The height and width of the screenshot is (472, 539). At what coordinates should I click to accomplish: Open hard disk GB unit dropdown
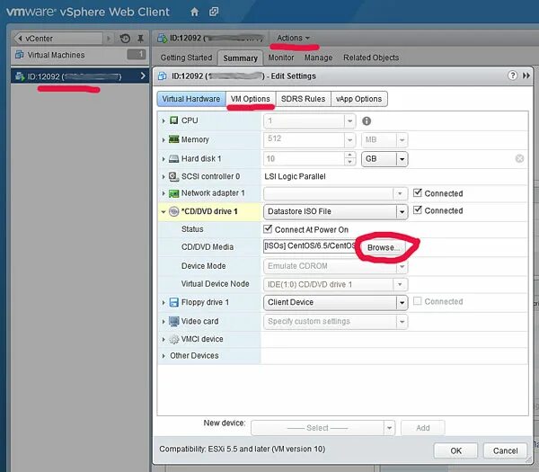tap(384, 159)
